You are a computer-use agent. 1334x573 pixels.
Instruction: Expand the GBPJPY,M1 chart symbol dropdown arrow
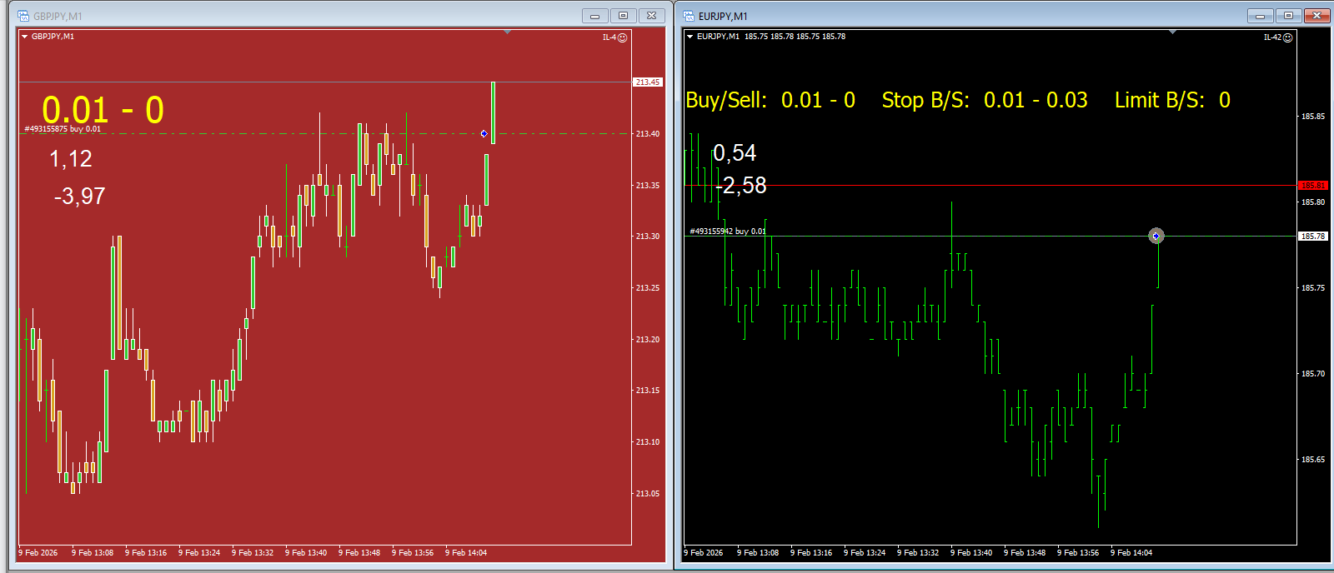[x=25, y=37]
